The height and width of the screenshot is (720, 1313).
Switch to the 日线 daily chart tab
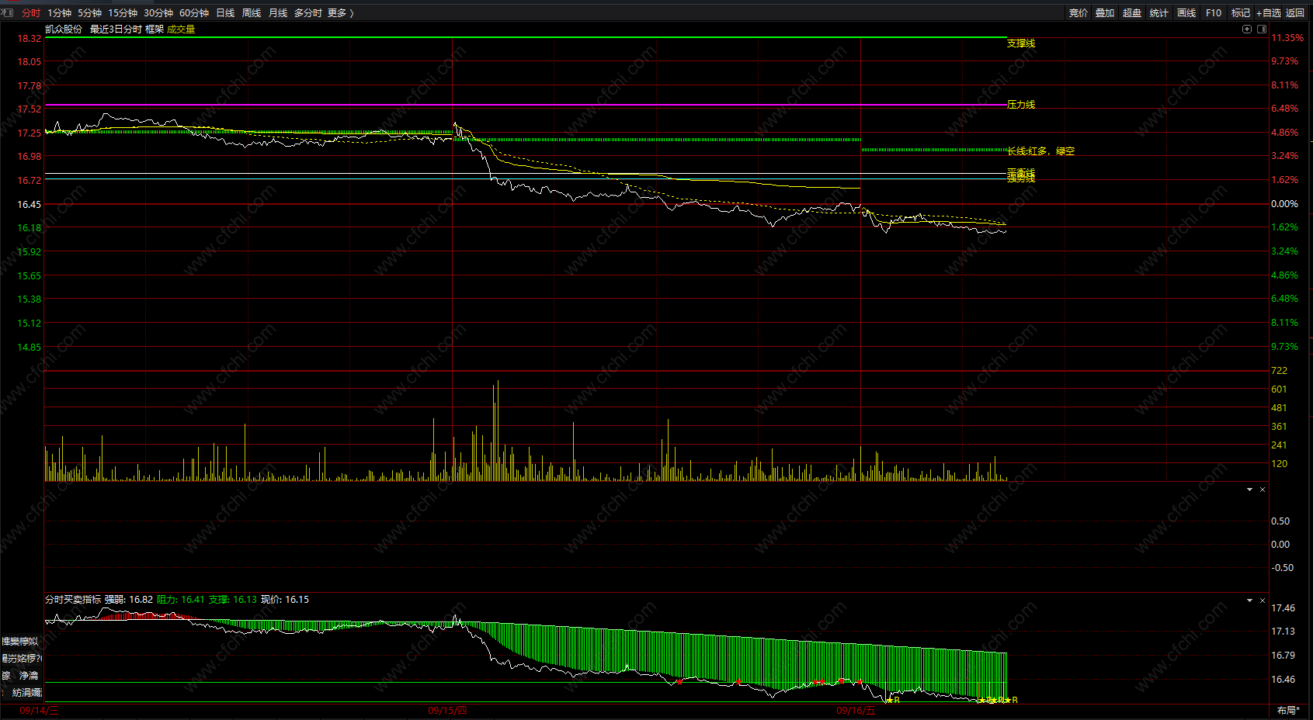225,13
